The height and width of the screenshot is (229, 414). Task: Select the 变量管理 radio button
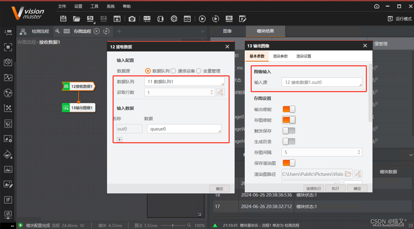[199, 71]
